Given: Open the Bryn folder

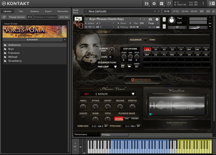Looking at the screenshot, I should (35, 49).
